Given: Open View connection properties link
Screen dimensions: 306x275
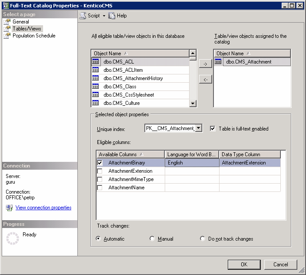Looking at the screenshot, I should [43, 208].
